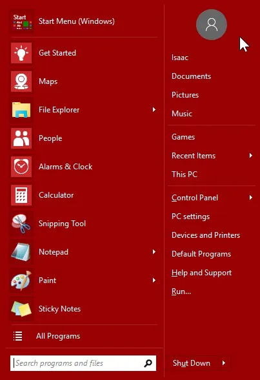Open Snipping Tool scissors icon
This screenshot has height=380, width=260.
(21, 224)
